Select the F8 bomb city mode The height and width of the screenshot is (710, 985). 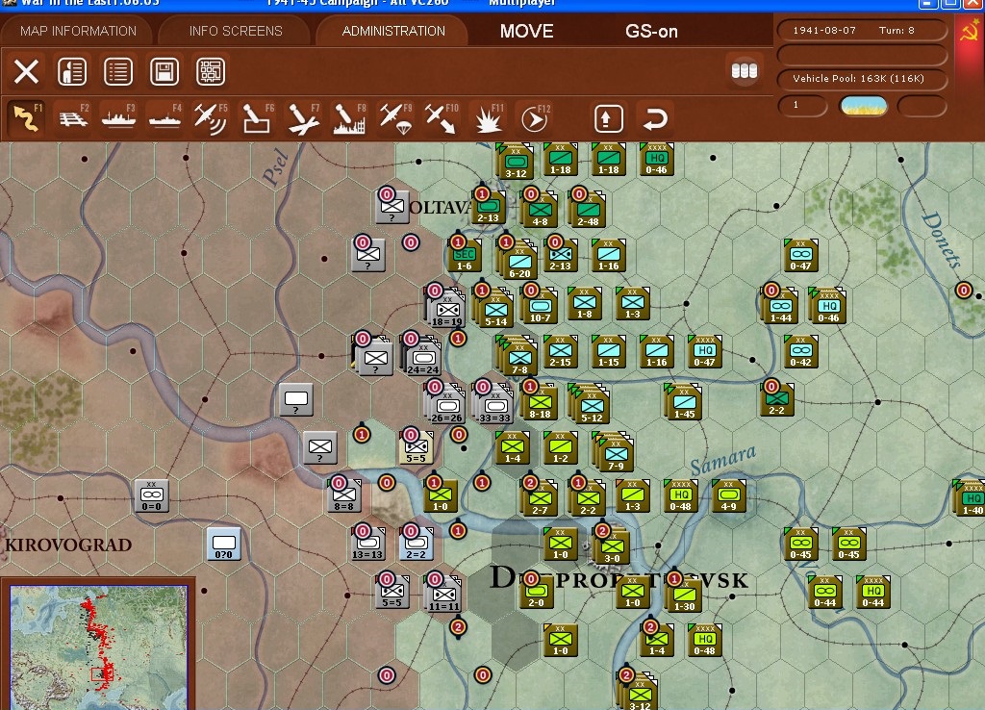pyautogui.click(x=349, y=118)
